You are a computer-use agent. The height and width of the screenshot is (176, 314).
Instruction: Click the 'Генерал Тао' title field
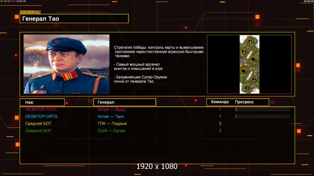click(x=74, y=18)
